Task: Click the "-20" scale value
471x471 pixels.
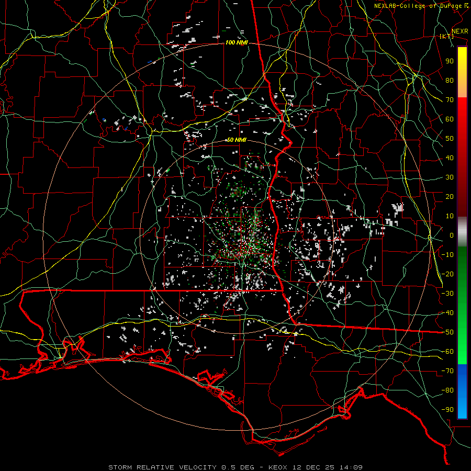Action: (x=447, y=274)
